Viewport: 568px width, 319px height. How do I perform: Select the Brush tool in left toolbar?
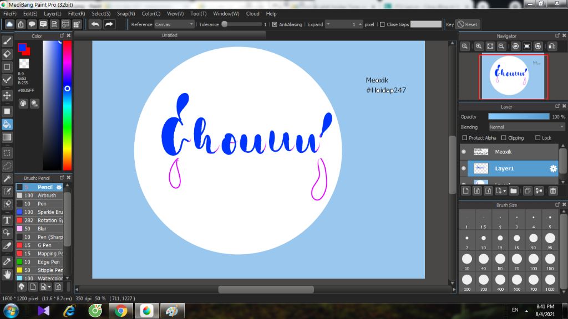click(7, 41)
